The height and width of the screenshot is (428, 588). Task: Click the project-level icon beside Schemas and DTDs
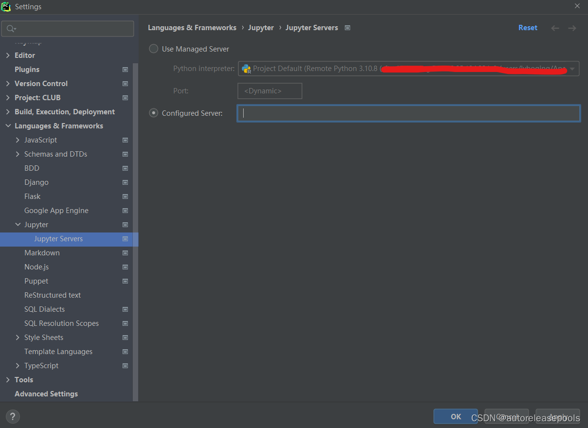(125, 154)
